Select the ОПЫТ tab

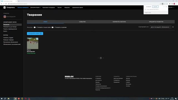tap(45, 22)
